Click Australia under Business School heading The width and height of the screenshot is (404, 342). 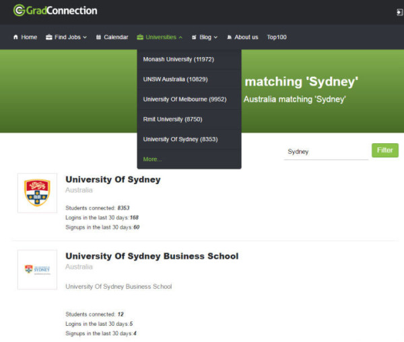(79, 267)
